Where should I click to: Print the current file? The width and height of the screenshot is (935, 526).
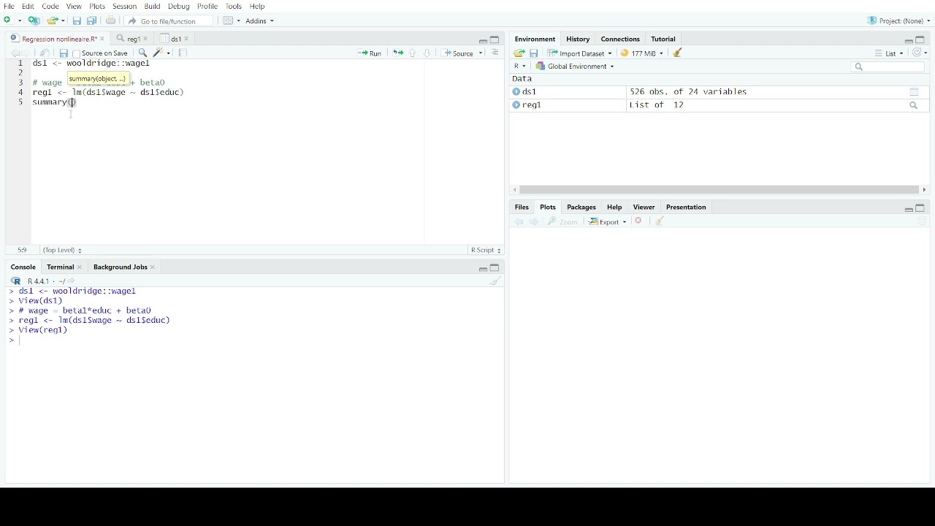(x=111, y=20)
